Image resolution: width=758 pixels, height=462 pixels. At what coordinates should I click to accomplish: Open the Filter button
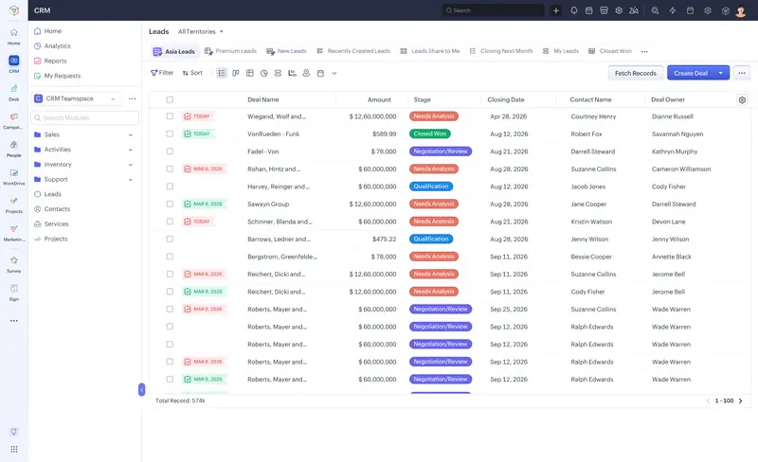click(x=162, y=73)
